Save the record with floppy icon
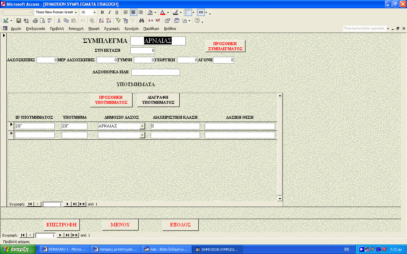407x254 pixels. [19, 21]
